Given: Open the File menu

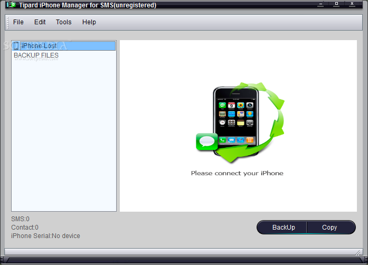Looking at the screenshot, I should tap(18, 22).
